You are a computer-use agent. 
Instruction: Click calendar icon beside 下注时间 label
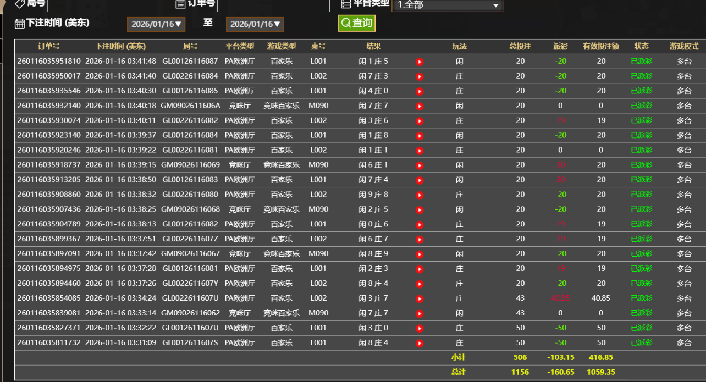19,24
